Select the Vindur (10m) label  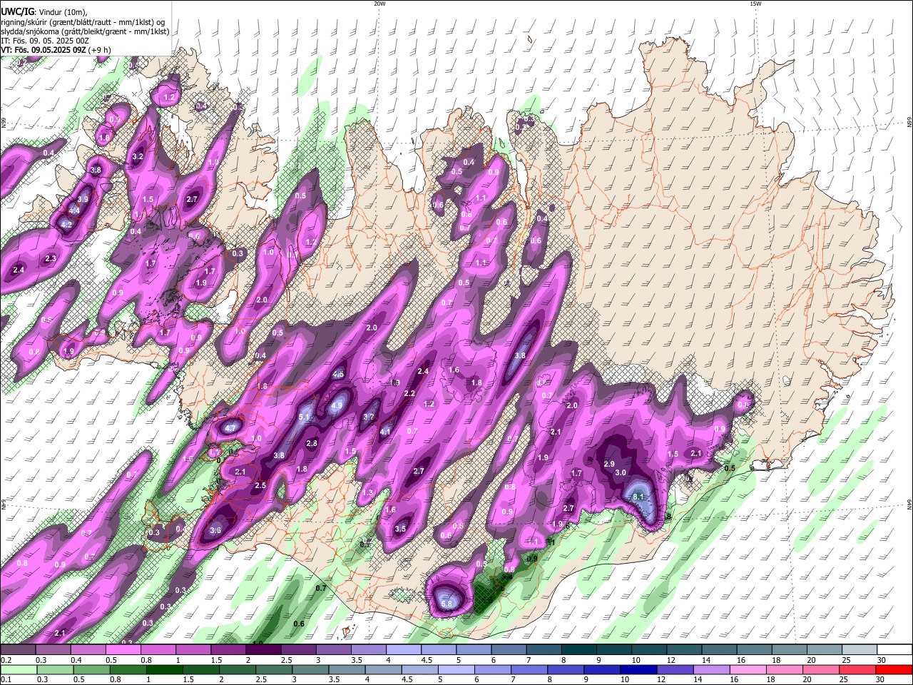point(64,12)
